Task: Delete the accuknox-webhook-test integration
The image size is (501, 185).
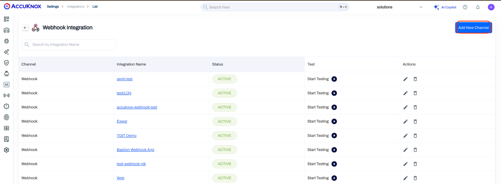Action: tap(415, 107)
